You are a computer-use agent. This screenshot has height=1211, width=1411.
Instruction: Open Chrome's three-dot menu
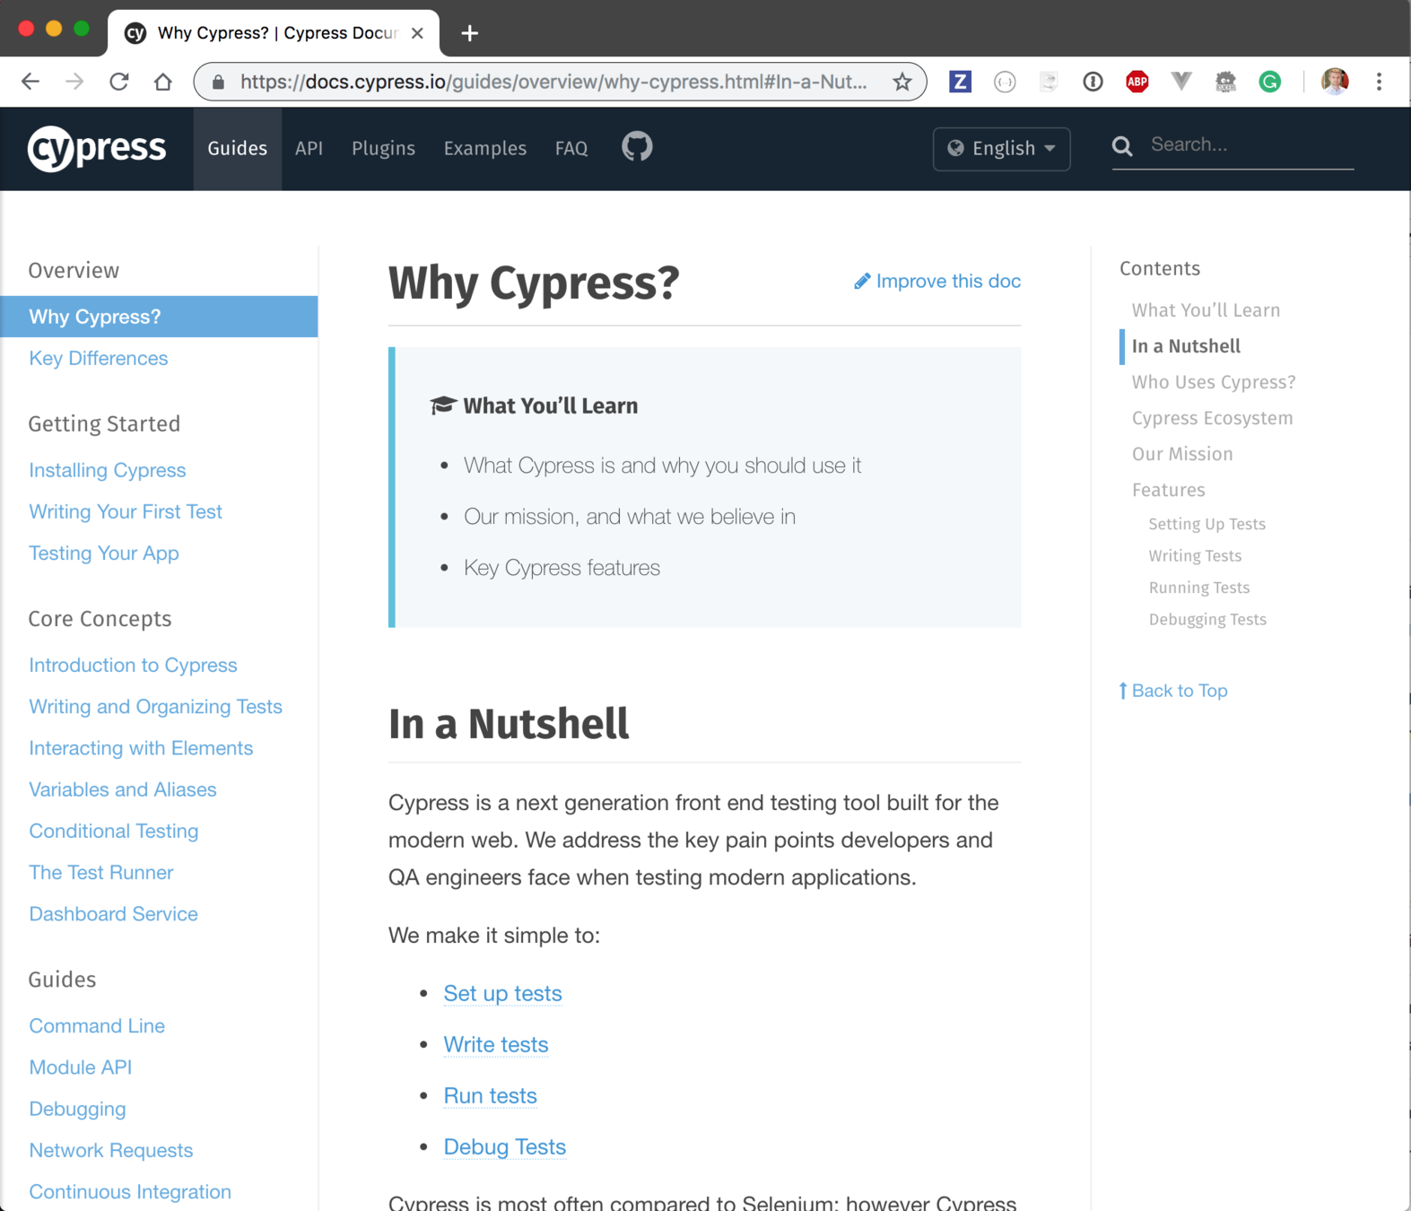[x=1379, y=82]
